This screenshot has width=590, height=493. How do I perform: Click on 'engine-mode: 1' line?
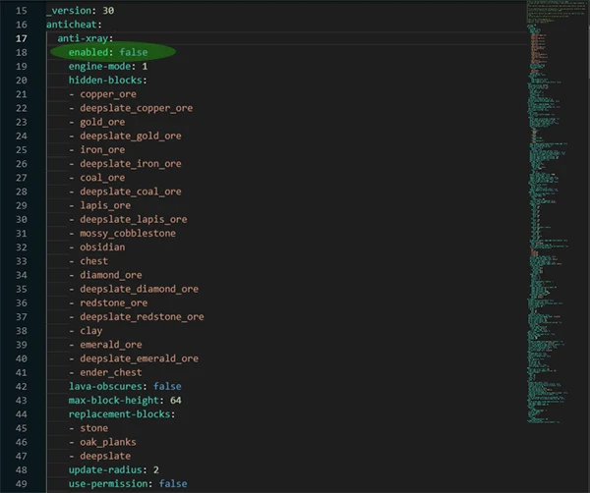click(x=107, y=66)
